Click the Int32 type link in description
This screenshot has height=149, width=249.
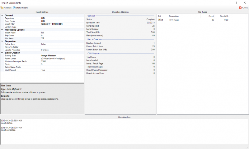(x=9, y=89)
